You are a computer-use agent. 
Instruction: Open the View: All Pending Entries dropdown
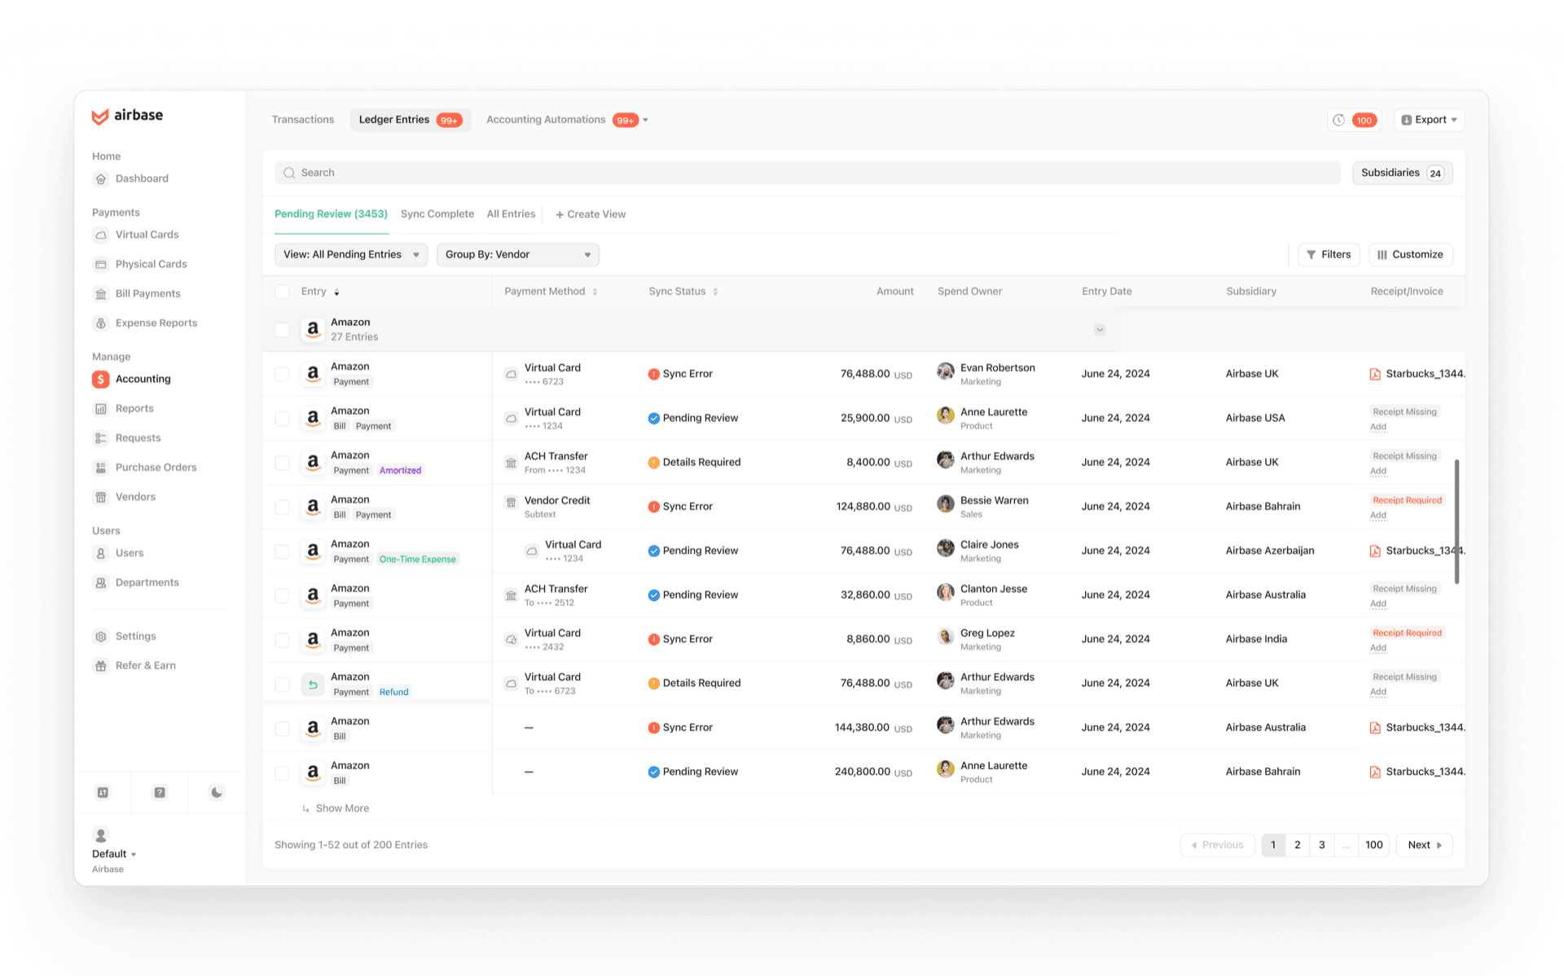pyautogui.click(x=351, y=255)
